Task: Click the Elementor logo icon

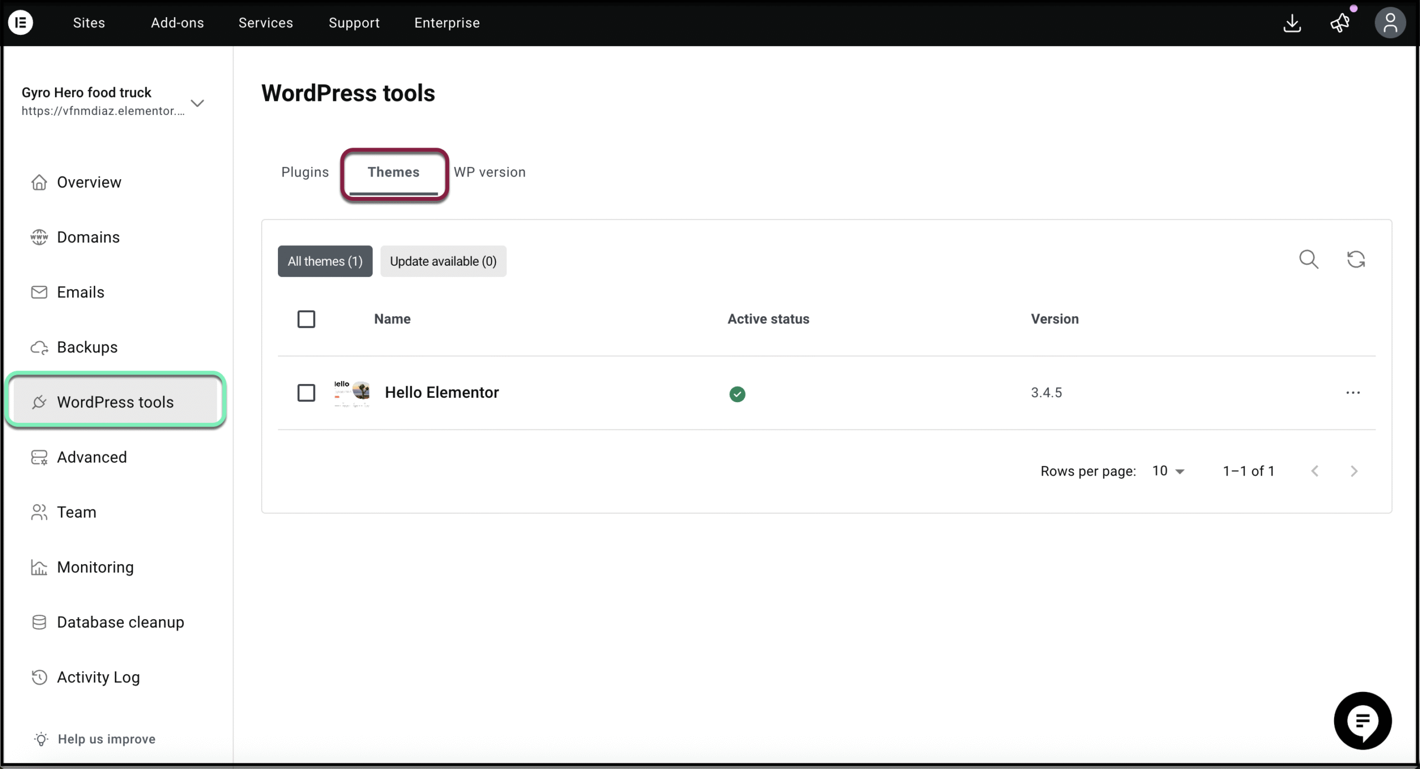Action: coord(21,23)
